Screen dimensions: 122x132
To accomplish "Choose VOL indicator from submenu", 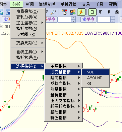I will pos(95,72).
